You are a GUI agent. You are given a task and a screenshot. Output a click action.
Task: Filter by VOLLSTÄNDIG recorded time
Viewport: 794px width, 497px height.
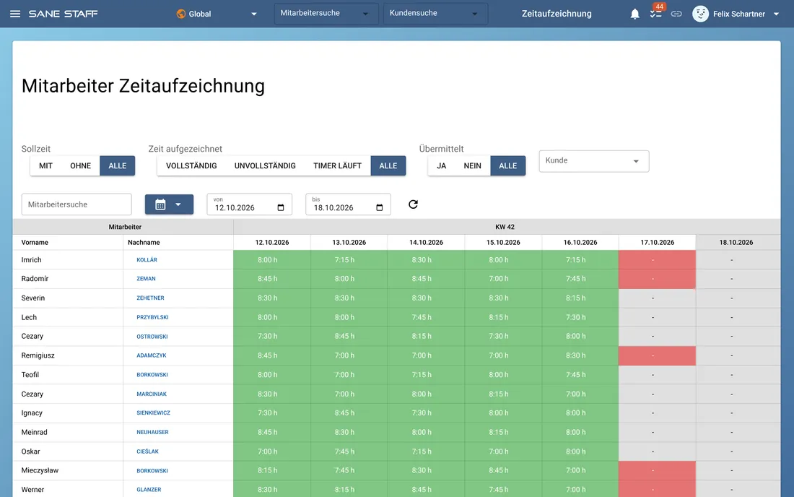pyautogui.click(x=191, y=165)
